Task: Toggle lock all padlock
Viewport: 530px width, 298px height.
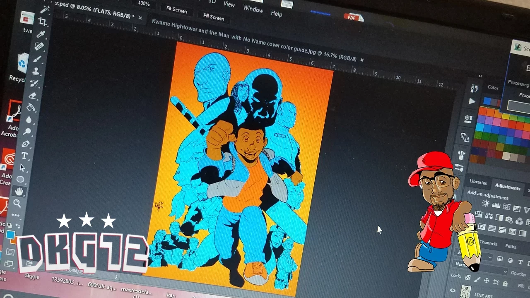Action: point(505,284)
